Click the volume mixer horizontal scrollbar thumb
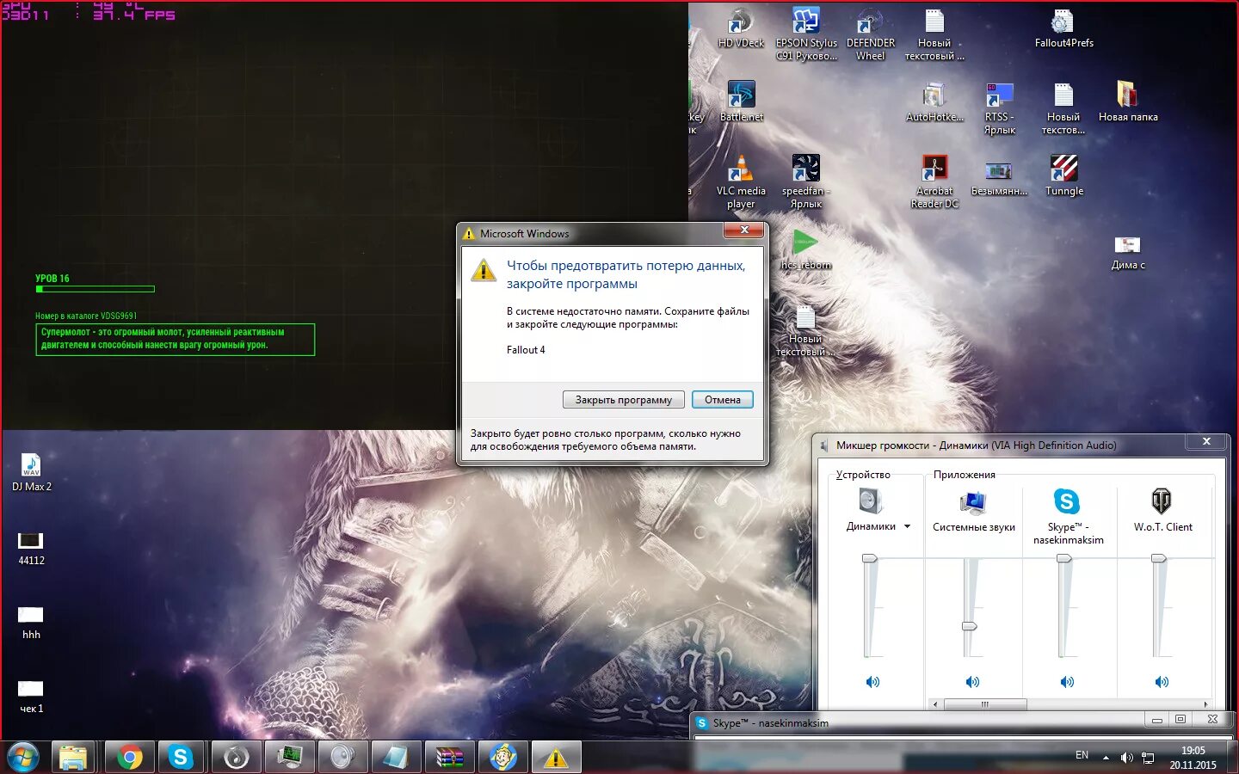The image size is (1239, 774). pyautogui.click(x=985, y=704)
